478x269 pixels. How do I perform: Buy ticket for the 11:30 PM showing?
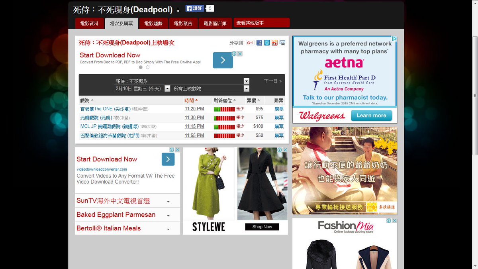(x=279, y=118)
